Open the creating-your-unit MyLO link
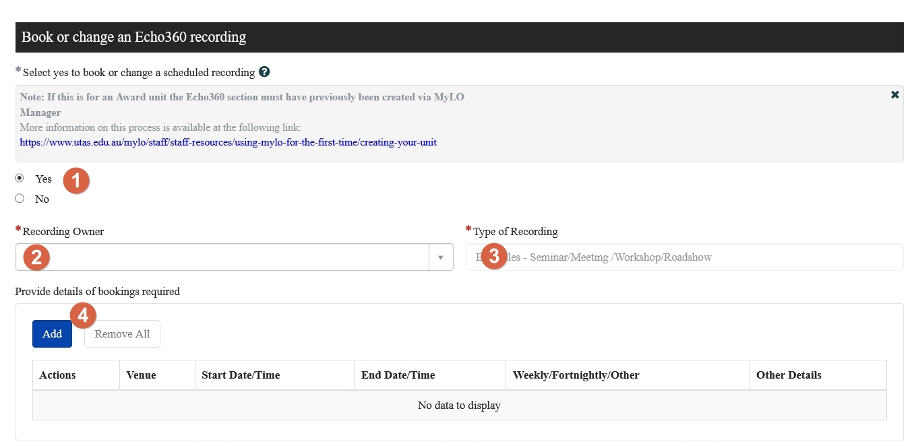This screenshot has height=446, width=916. tap(228, 142)
